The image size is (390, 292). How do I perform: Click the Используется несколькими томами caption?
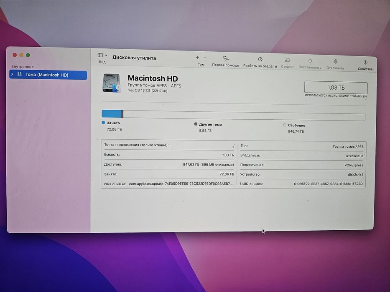click(336, 96)
